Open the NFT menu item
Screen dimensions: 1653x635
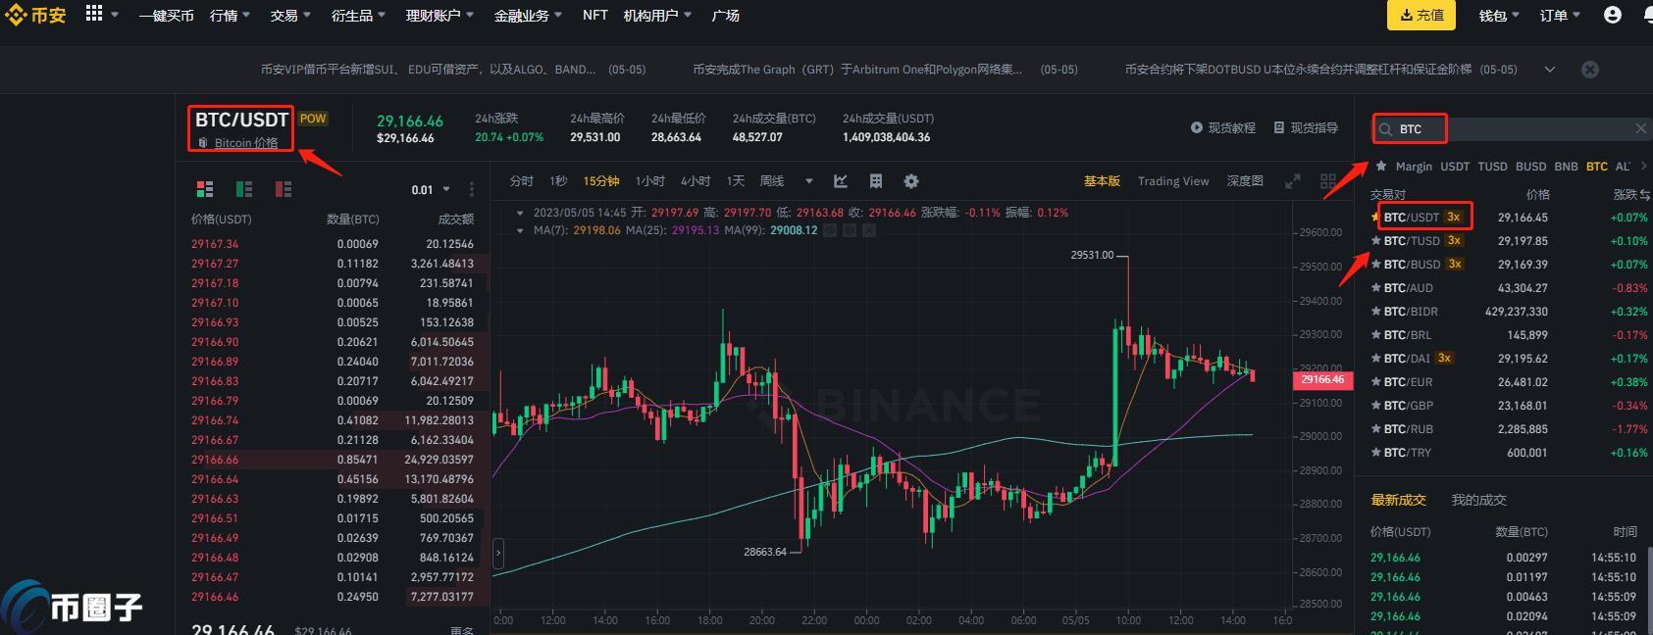(595, 16)
